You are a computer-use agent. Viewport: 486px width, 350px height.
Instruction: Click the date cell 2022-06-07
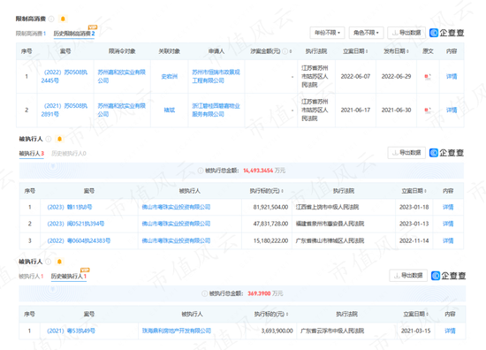tap(355, 77)
